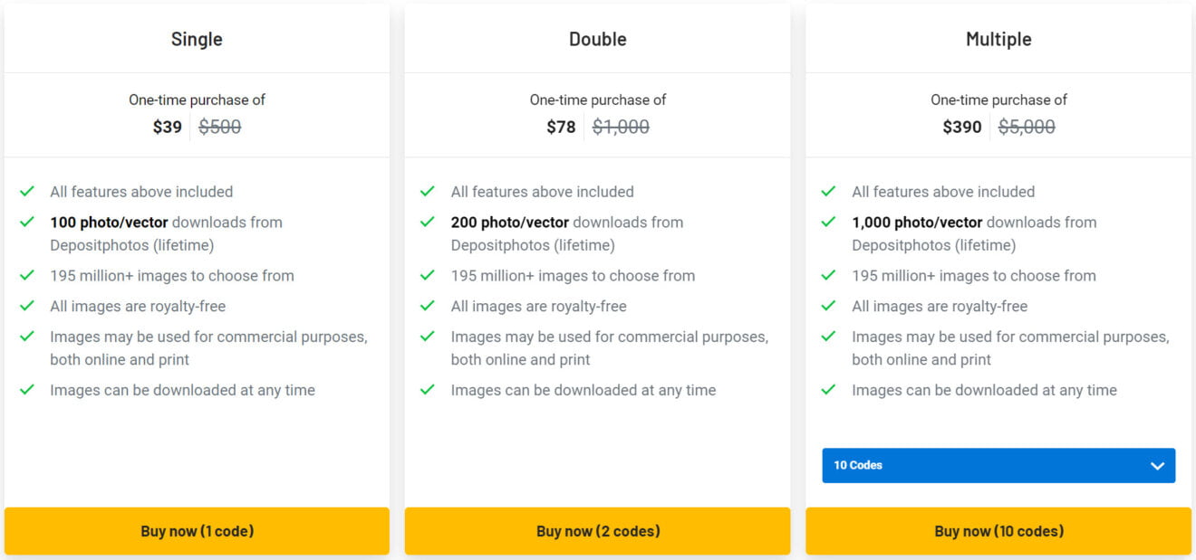Click the 'Multiple' plan title
This screenshot has height=560, width=1196.
[998, 39]
